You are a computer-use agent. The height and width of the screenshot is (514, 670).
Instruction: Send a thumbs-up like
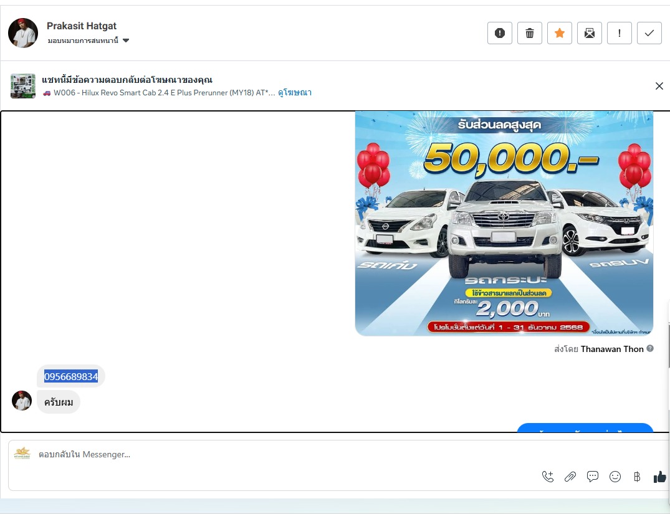[x=660, y=477]
